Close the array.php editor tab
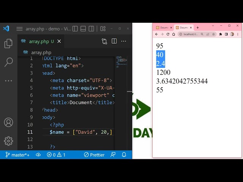The width and height of the screenshot is (243, 182). (x=59, y=41)
